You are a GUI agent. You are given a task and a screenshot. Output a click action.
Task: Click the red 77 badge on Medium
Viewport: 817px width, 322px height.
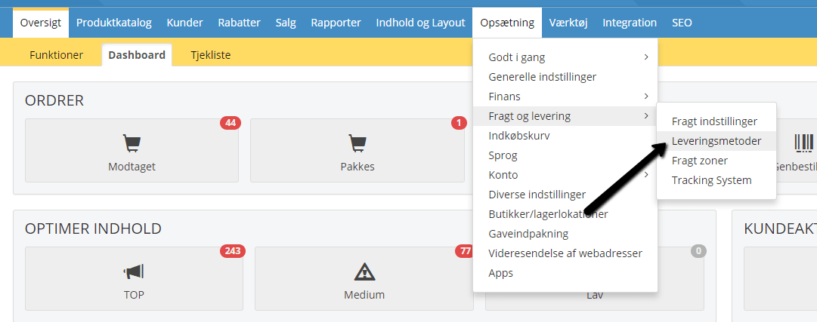[x=463, y=251]
